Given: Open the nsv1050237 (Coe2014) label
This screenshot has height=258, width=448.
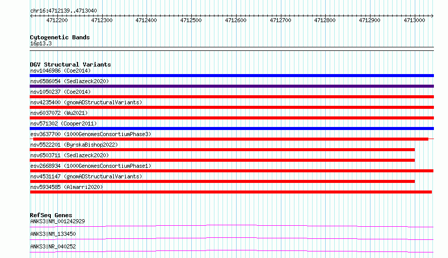Looking at the screenshot, I should (60, 92).
